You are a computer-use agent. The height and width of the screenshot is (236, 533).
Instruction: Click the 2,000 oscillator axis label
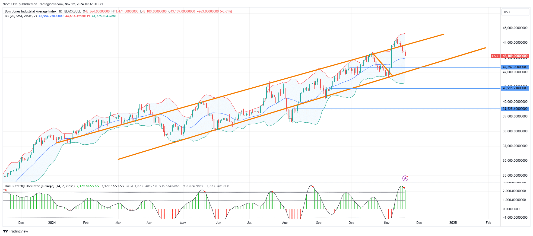tap(514, 191)
